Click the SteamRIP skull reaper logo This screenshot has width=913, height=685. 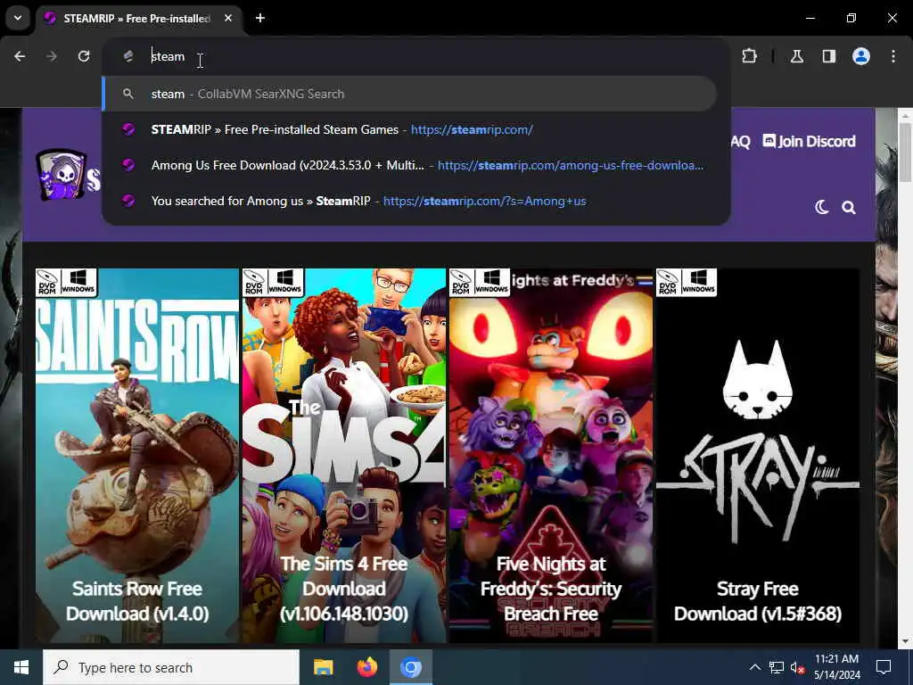tap(62, 175)
